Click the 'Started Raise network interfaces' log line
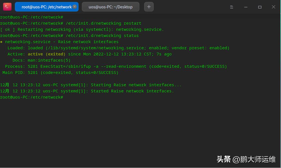Viewport: 281px width, 168px height. pos(132,91)
